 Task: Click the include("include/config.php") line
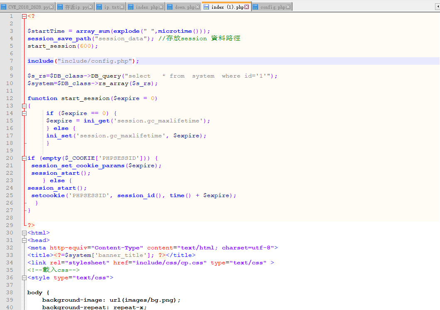[x=83, y=61]
